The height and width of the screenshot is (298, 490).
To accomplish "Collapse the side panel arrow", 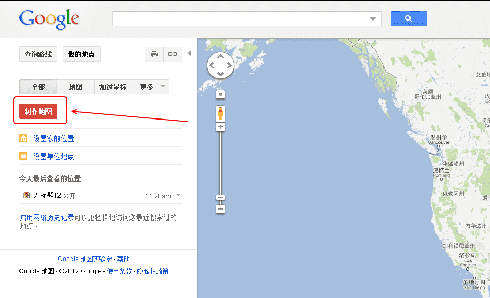I will pos(189,53).
